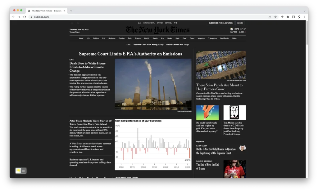
Task: Open the Real Estate section
Action: coord(225,38)
